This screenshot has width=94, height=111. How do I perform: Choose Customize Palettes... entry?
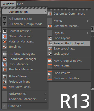coord(69,78)
